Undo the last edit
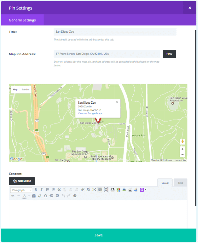This screenshot has height=243, width=198. click(63, 196)
